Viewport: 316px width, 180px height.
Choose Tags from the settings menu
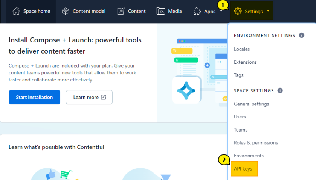[x=239, y=75]
